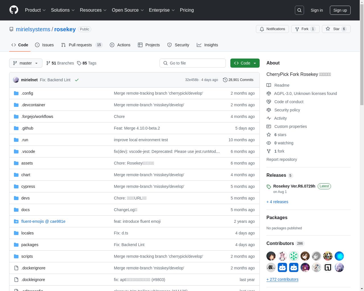This screenshot has height=291, width=364.
Task: Switch to the Projects tab
Action: 149,45
